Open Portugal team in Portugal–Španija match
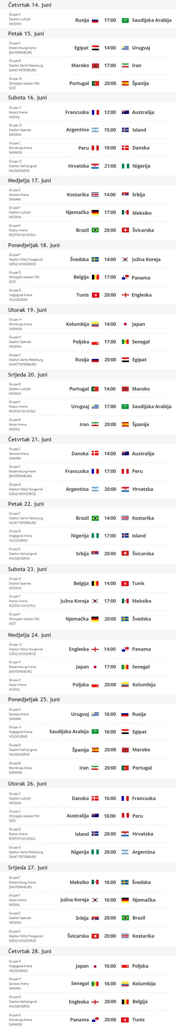 pyautogui.click(x=79, y=83)
